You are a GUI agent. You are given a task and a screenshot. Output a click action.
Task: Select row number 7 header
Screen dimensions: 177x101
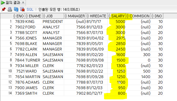pyautogui.click(x=6, y=55)
